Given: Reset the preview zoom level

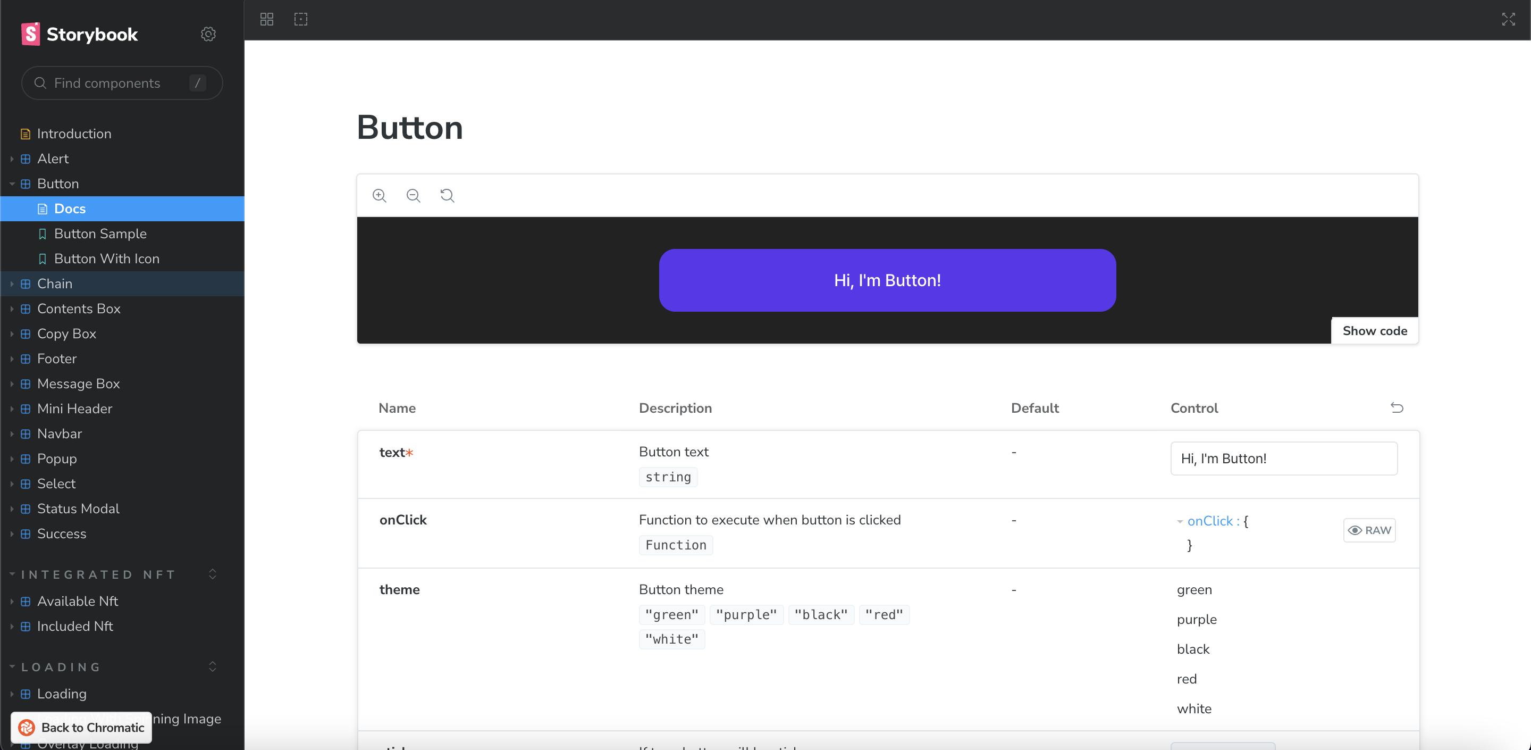Looking at the screenshot, I should tap(447, 195).
